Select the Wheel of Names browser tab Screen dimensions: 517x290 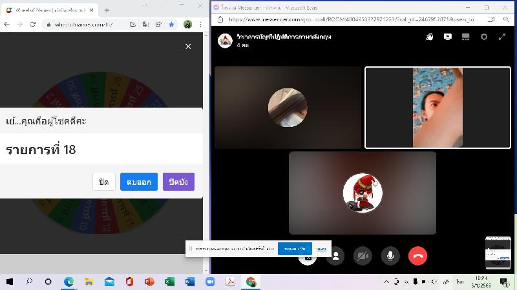coord(48,10)
